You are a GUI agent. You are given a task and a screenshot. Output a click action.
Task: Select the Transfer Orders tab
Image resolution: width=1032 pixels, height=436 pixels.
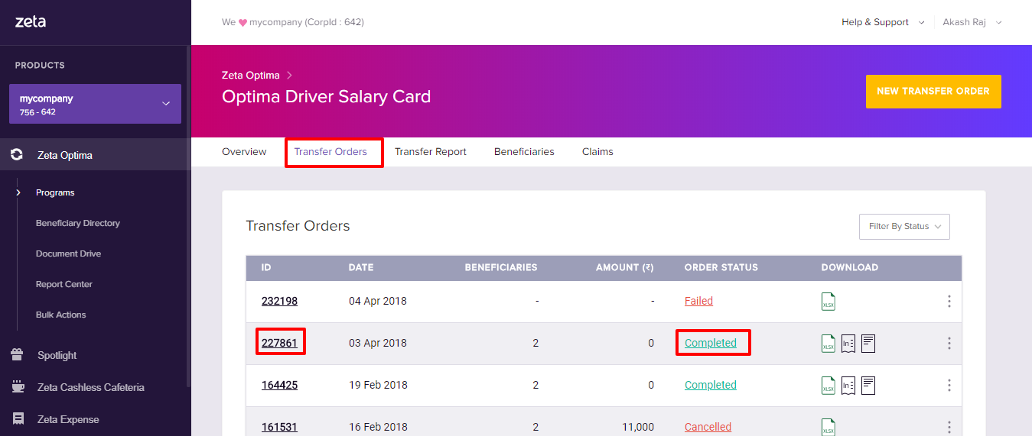pyautogui.click(x=330, y=152)
